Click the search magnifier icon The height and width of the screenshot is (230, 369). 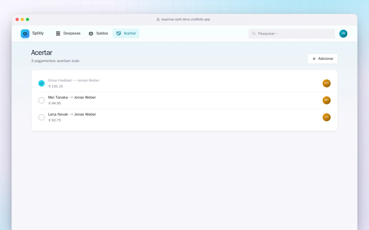[x=254, y=34]
